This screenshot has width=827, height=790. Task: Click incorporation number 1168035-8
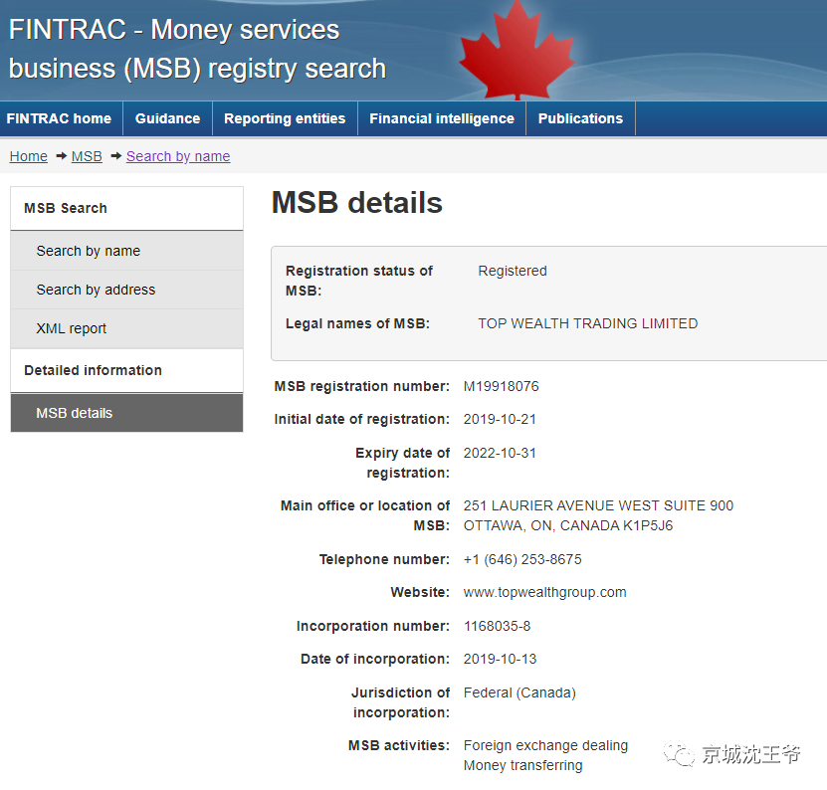[497, 627]
